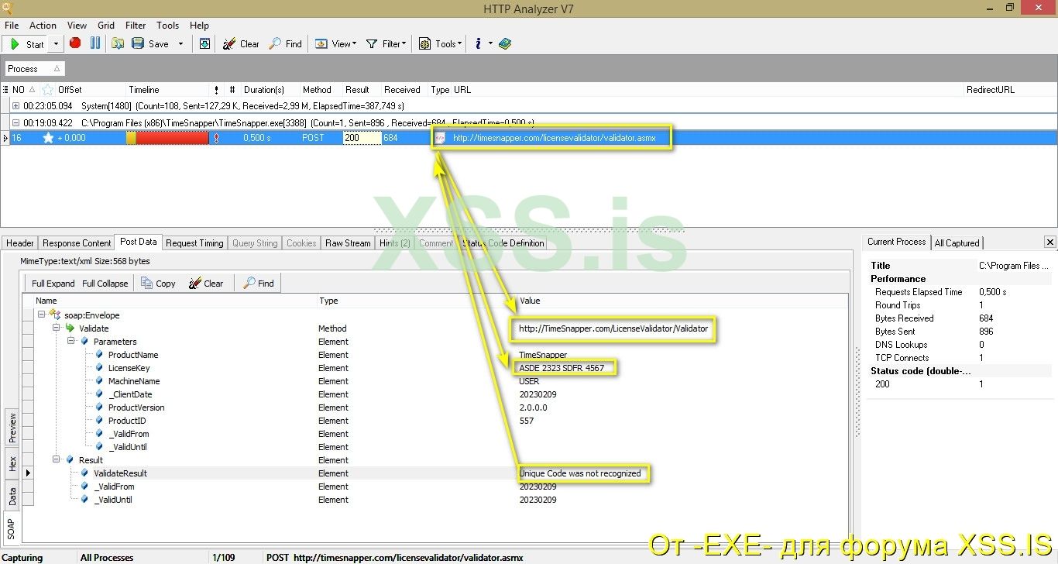Open the Action menu

43,25
